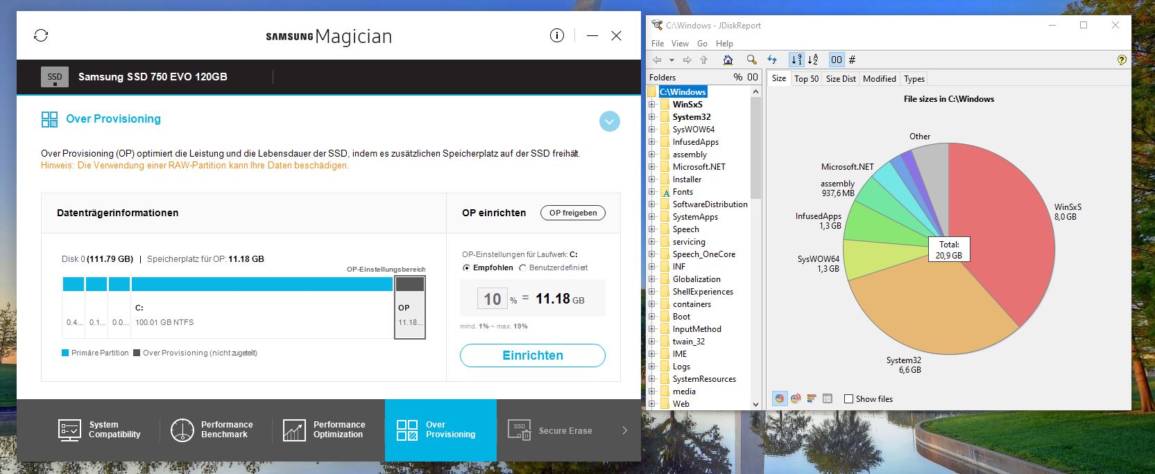
Task: Expand the InfusedApps folder node
Action: [651, 142]
